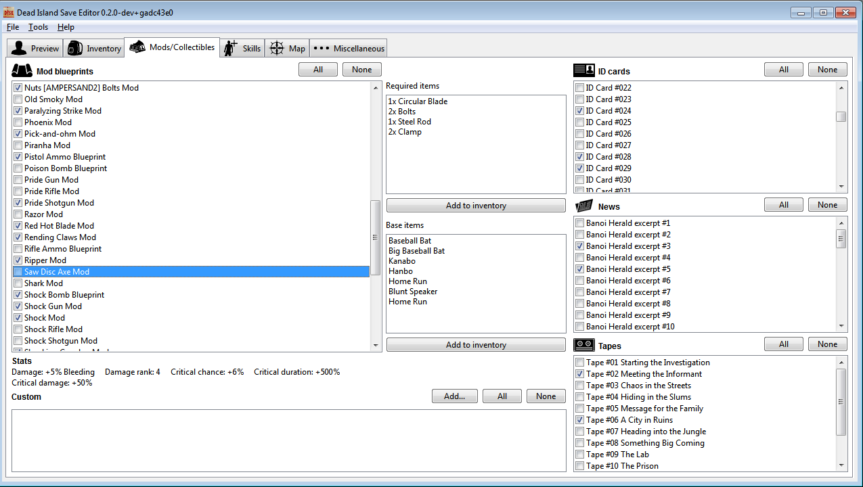The image size is (863, 487).
Task: Click None for ID cards
Action: [828, 70]
